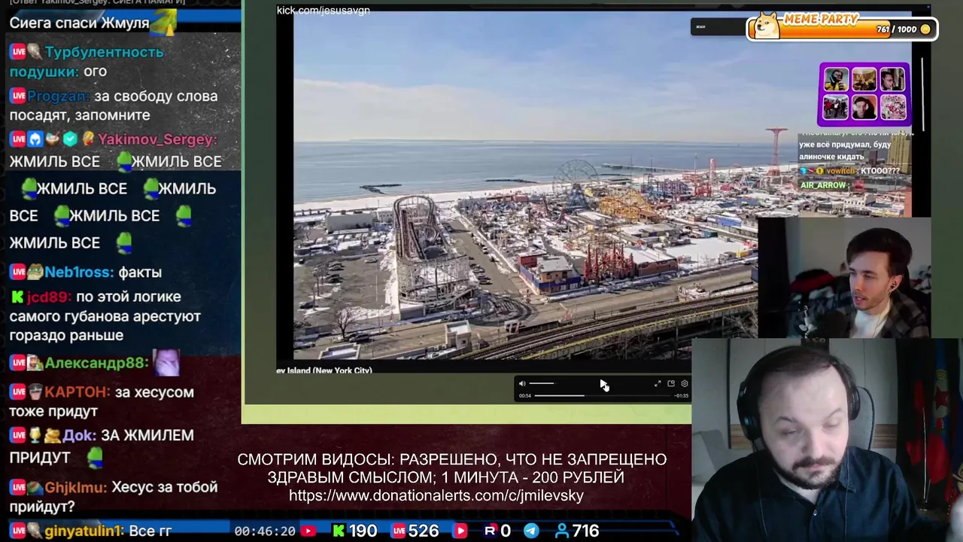The height and width of the screenshot is (542, 963).
Task: Open bottom-left thumbnail in purple grid
Action: (836, 107)
